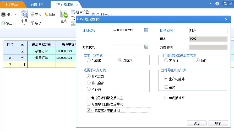Select the 毛需求 radio button
This screenshot has width=234, height=132.
click(89, 60)
